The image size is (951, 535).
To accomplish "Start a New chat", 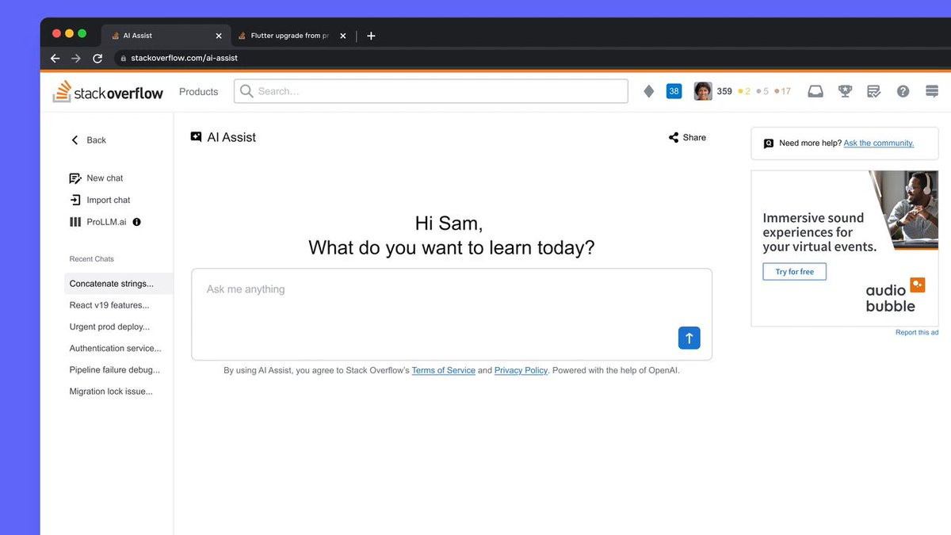I will pyautogui.click(x=97, y=178).
